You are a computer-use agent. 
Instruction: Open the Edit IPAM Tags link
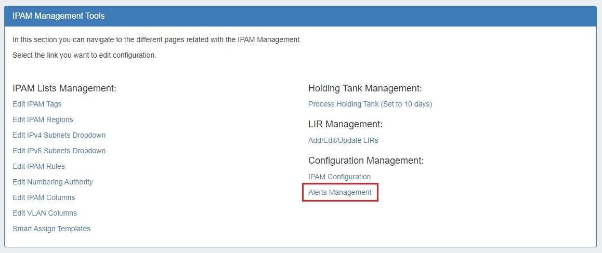tap(37, 104)
